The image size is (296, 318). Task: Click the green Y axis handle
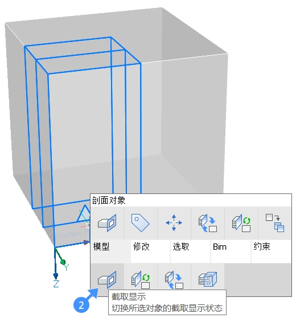tap(63, 262)
